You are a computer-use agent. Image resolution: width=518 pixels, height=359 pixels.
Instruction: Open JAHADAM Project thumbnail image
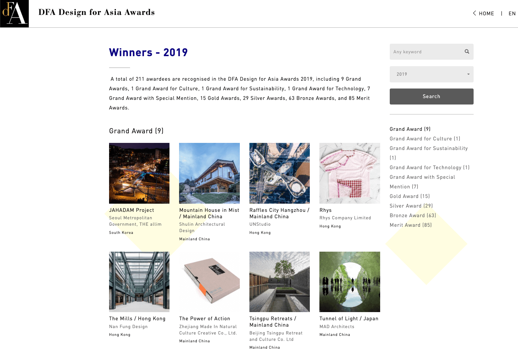point(139,173)
